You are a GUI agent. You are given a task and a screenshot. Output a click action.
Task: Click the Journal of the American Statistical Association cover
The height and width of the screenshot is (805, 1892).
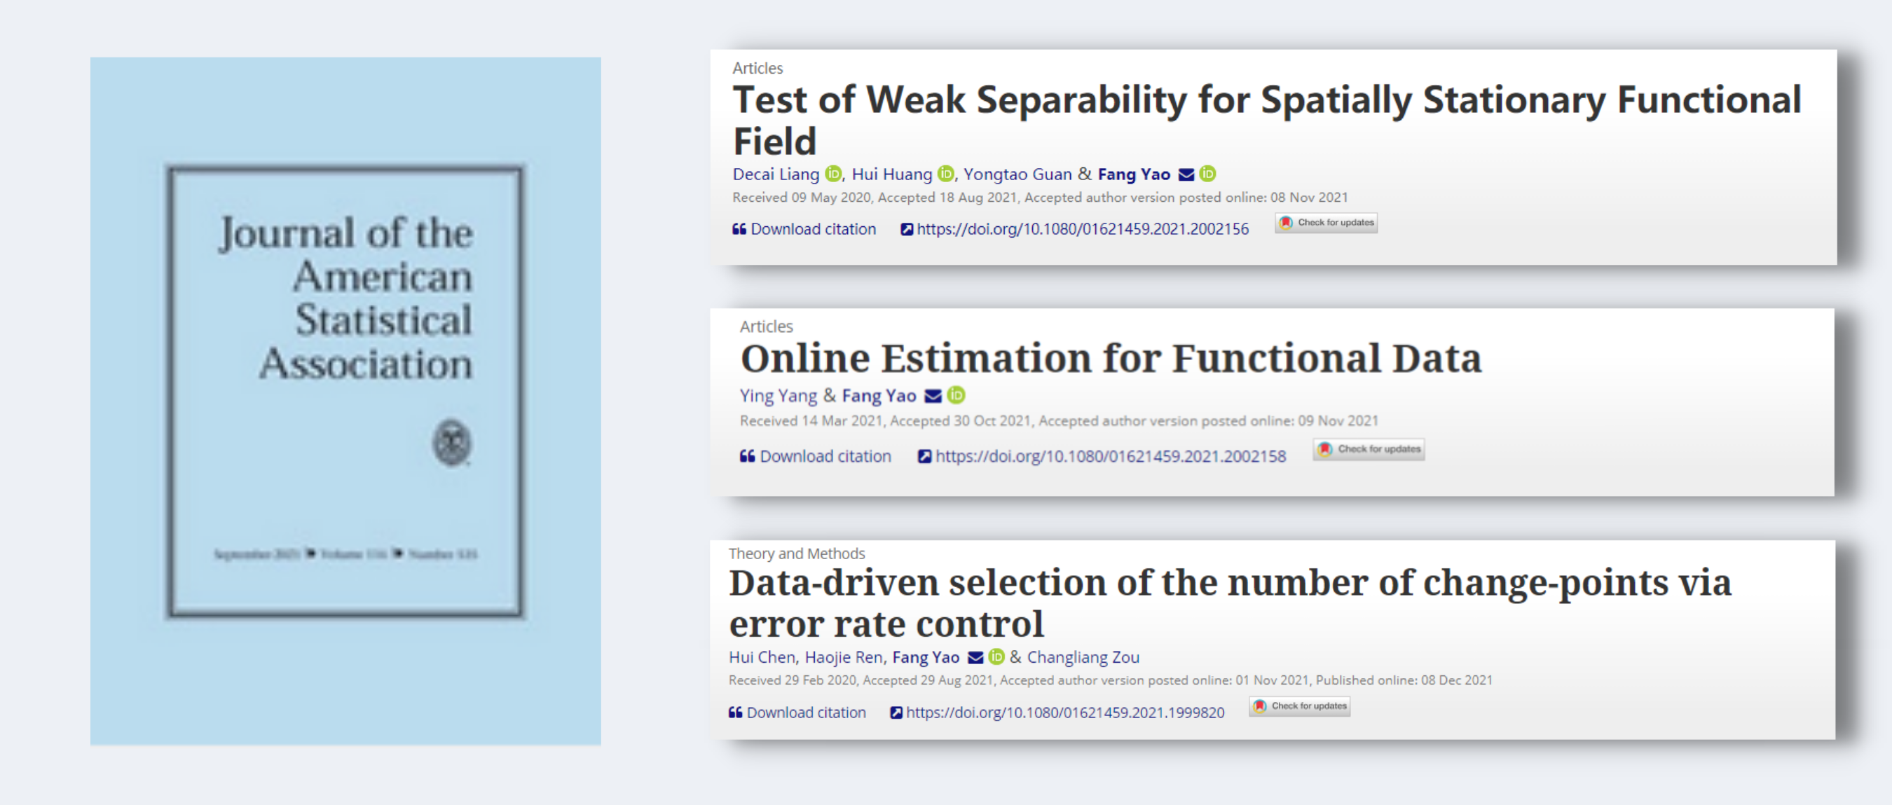point(345,400)
